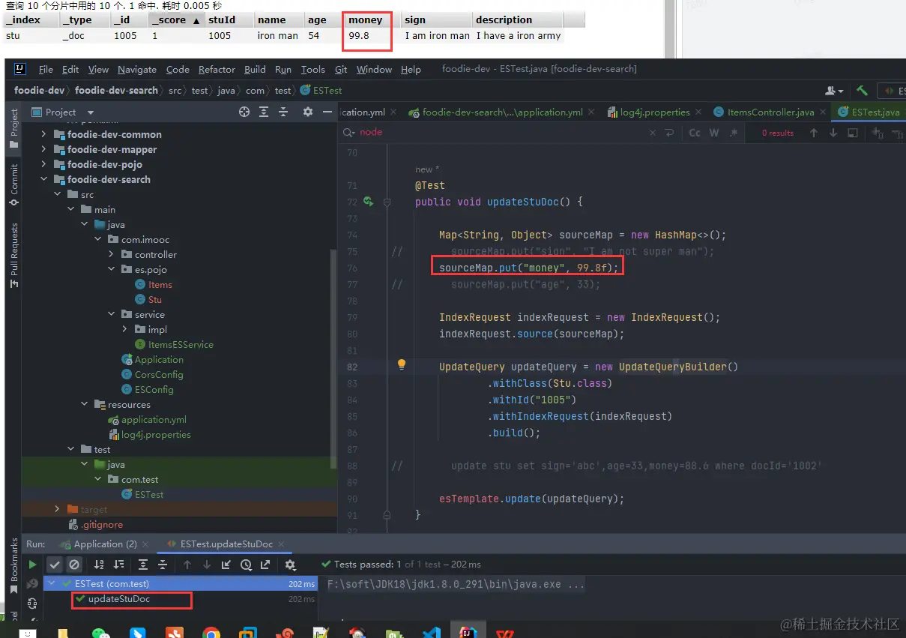Viewport: 906px width, 638px height.
Task: Sort tests by duration in Run panel
Action: [x=118, y=565]
